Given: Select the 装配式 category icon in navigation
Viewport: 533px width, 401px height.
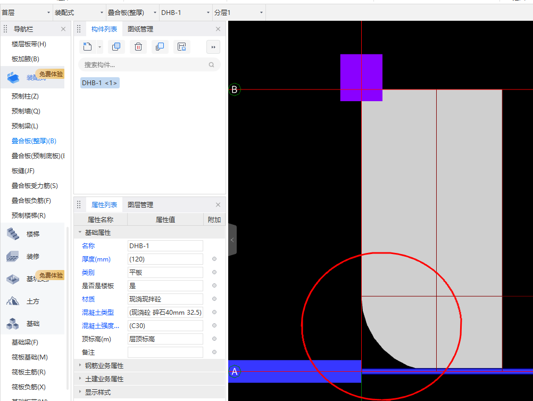Looking at the screenshot, I should coord(13,78).
